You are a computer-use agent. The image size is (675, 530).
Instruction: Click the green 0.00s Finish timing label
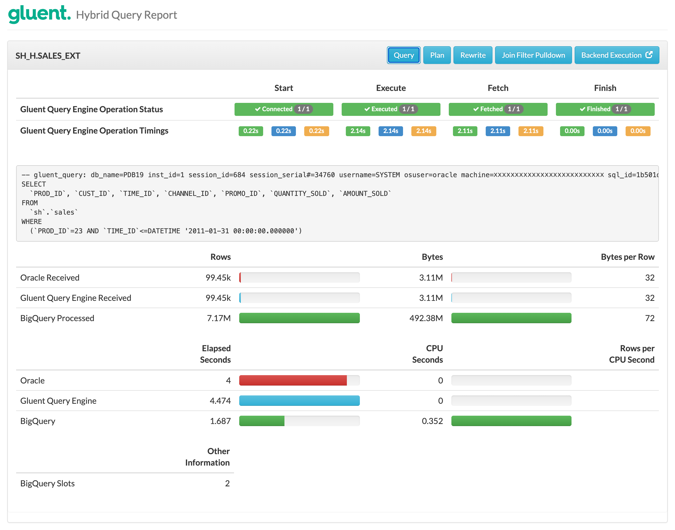(x=572, y=131)
